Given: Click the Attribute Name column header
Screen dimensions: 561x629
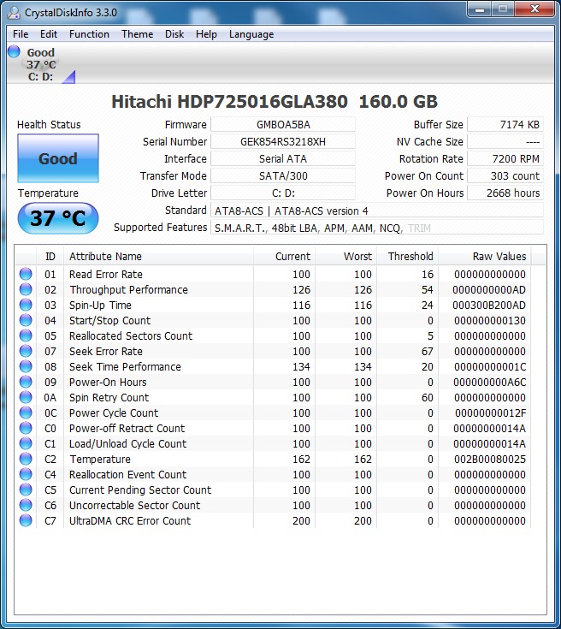Looking at the screenshot, I should (x=158, y=257).
